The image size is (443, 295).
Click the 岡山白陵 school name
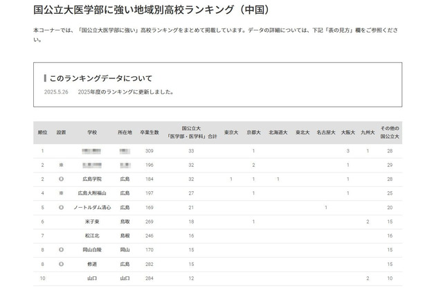click(92, 249)
